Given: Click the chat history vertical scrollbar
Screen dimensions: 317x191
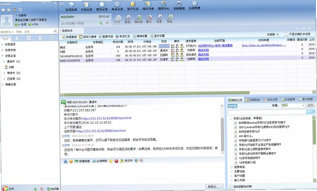Looking at the screenshot, I should [x=222, y=134].
